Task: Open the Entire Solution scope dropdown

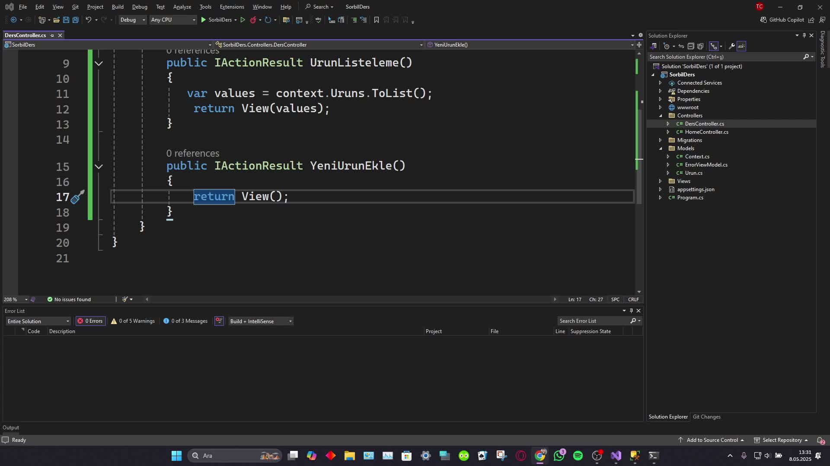Action: 38,321
